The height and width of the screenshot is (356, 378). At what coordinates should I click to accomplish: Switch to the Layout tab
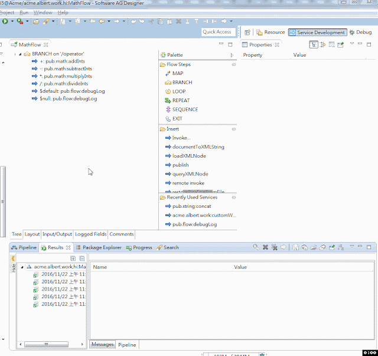pyautogui.click(x=32, y=234)
